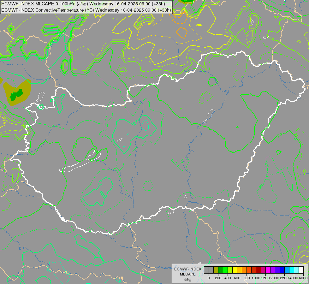This screenshot has height=284, width=309.
Task: Click the violet-indigo swatch after 2000
Action: click(277, 270)
